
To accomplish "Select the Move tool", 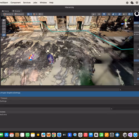I will (4, 23).
